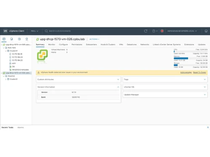This screenshot has height=157, width=210.
Task: Click the Reset To Green link
Action: 199,72
